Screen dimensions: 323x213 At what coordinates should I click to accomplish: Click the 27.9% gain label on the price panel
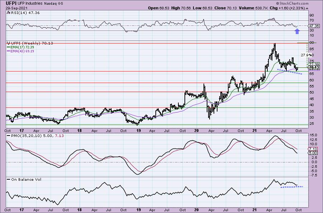pyautogui.click(x=307, y=55)
